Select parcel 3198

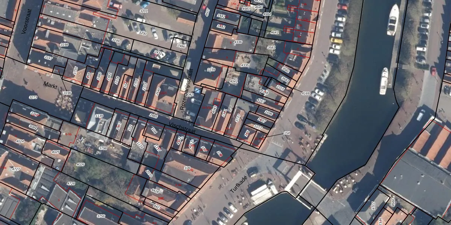[x=64, y=45]
